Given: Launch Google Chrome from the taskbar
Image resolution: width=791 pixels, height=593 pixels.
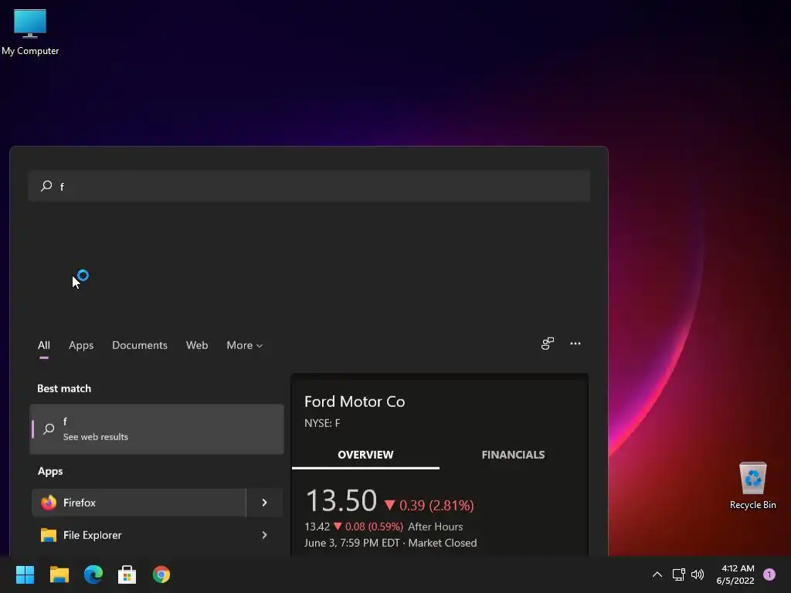Looking at the screenshot, I should [161, 574].
